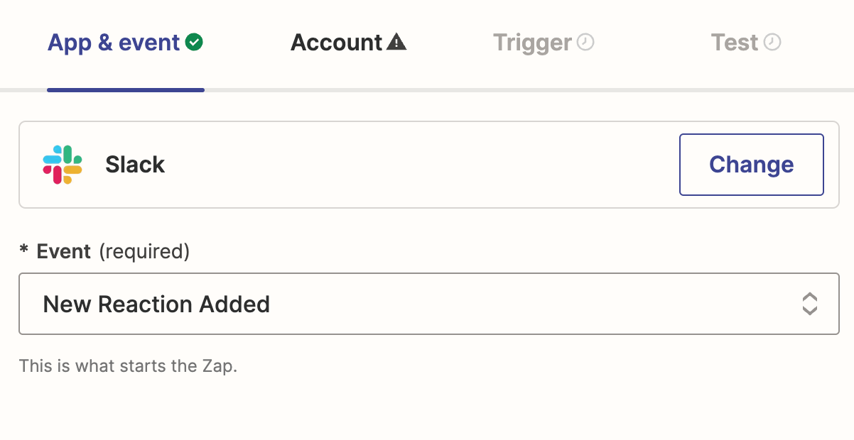Click the Slack app name text
This screenshot has width=854, height=440.
click(135, 165)
